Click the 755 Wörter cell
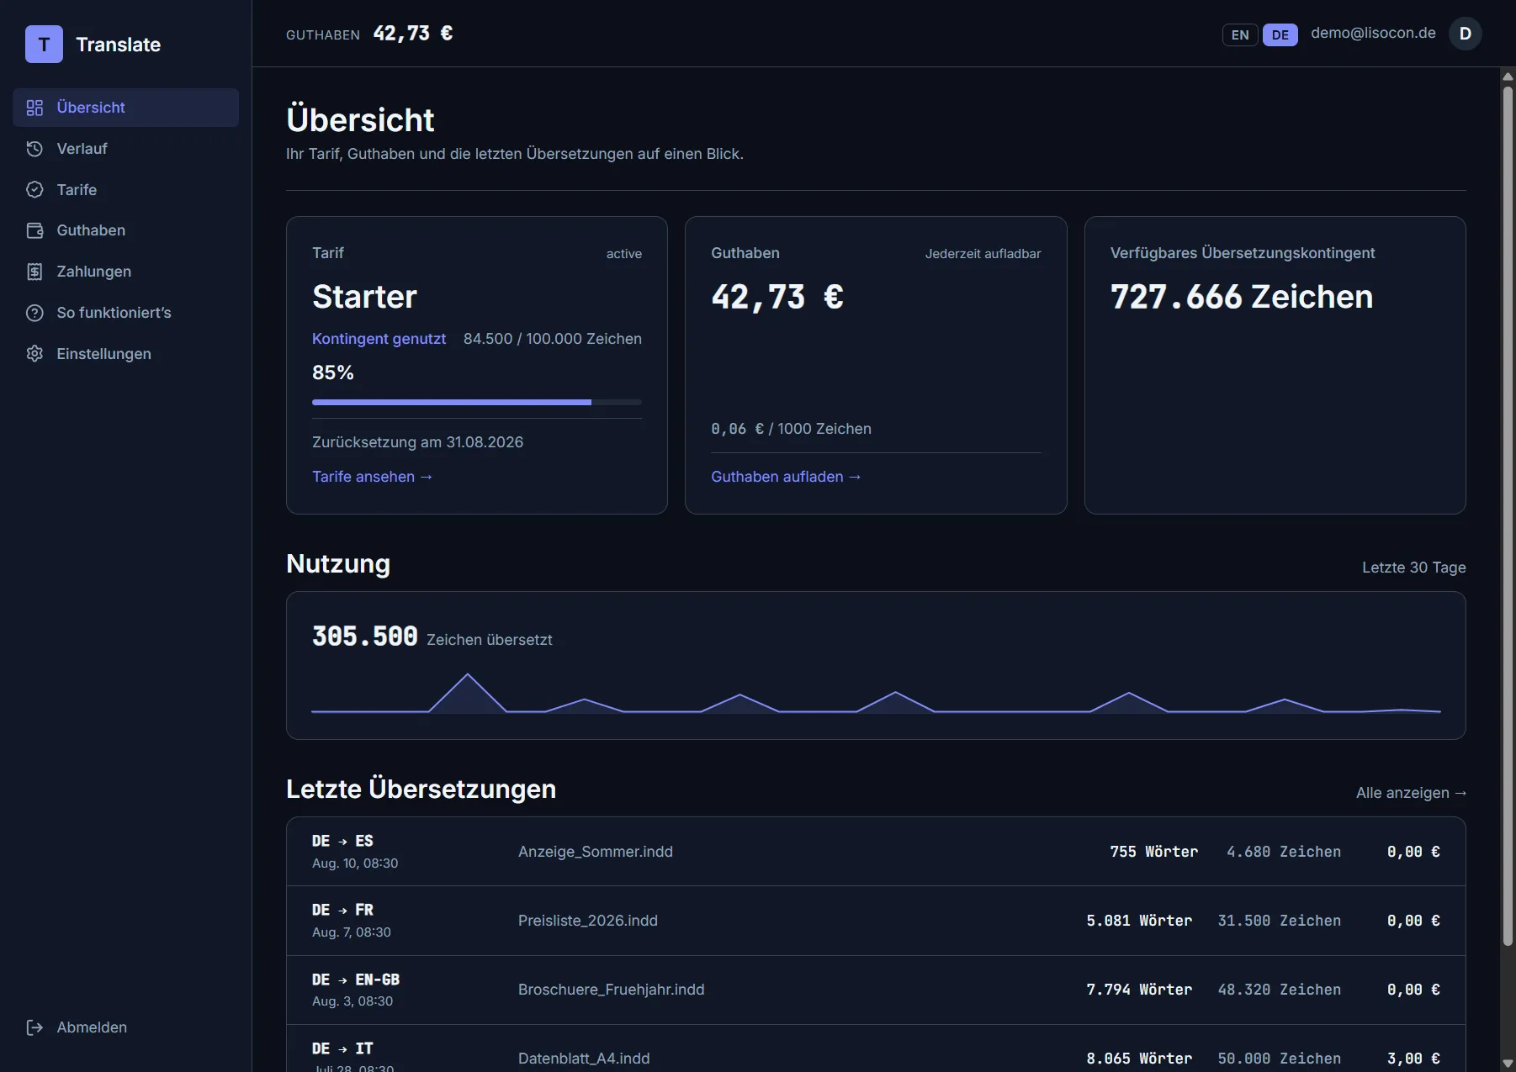The width and height of the screenshot is (1516, 1072). (x=1154, y=852)
